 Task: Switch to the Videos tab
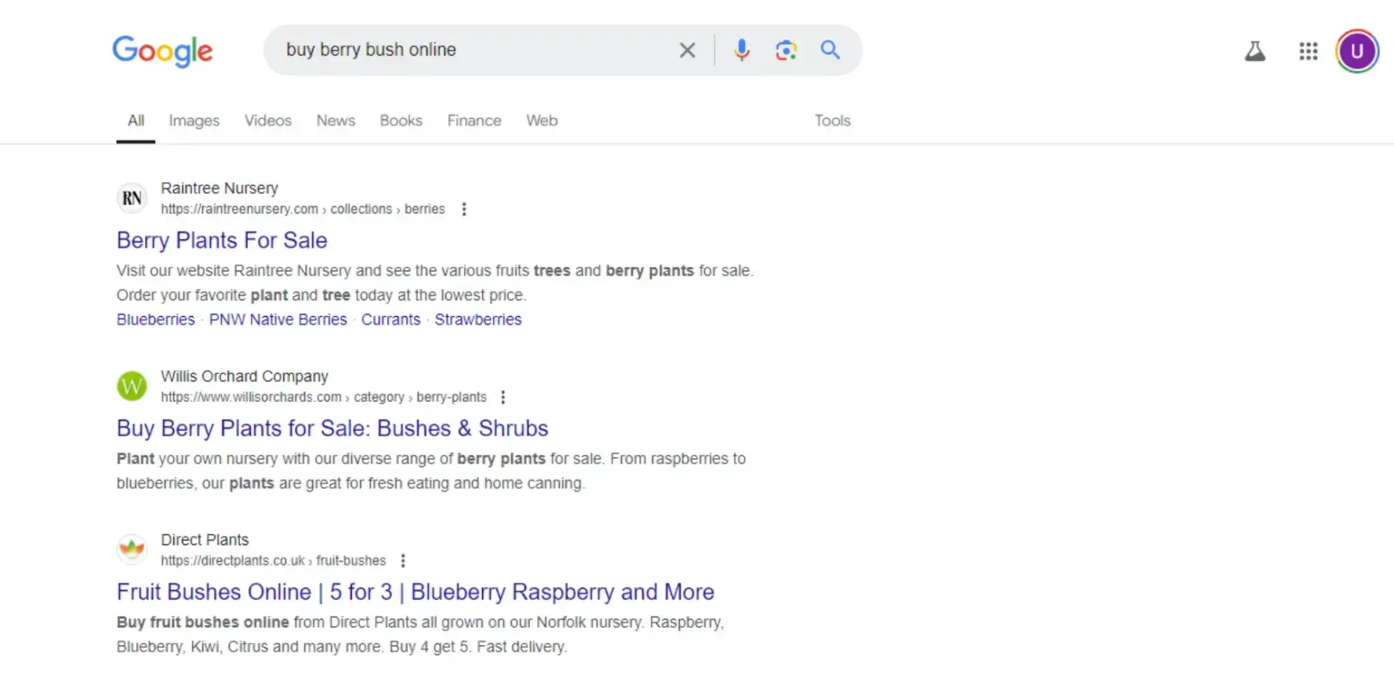pos(268,121)
